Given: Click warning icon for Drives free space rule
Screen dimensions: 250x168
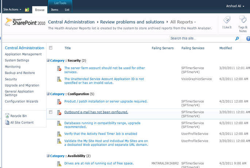Looking at the screenshot, I should 59,164.
